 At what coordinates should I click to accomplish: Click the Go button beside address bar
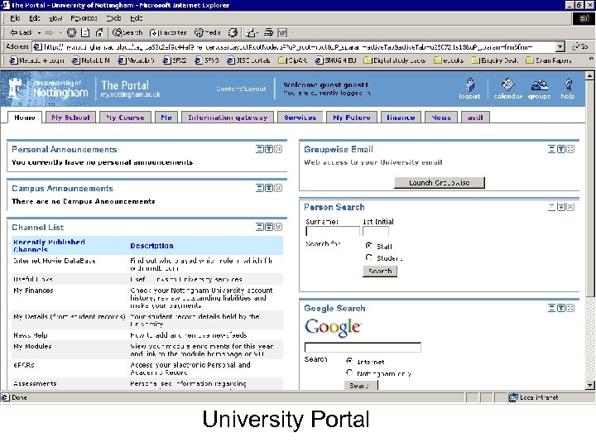(x=580, y=46)
